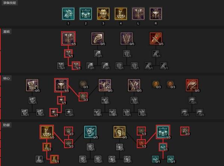This screenshot has width=224, height=166.
Task: Click the teal horned-face shout skill 0/5
Action: tap(90, 132)
